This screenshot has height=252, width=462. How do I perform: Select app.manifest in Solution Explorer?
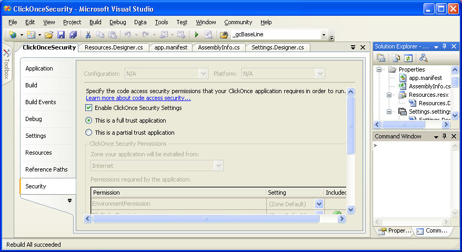[x=425, y=78]
